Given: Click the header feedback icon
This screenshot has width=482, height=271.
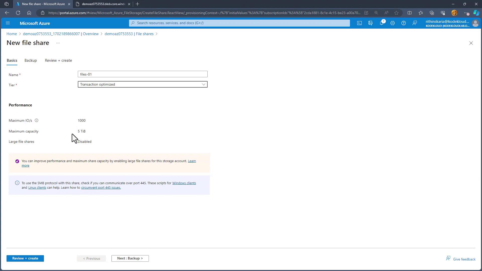Looking at the screenshot, I should click(415, 23).
